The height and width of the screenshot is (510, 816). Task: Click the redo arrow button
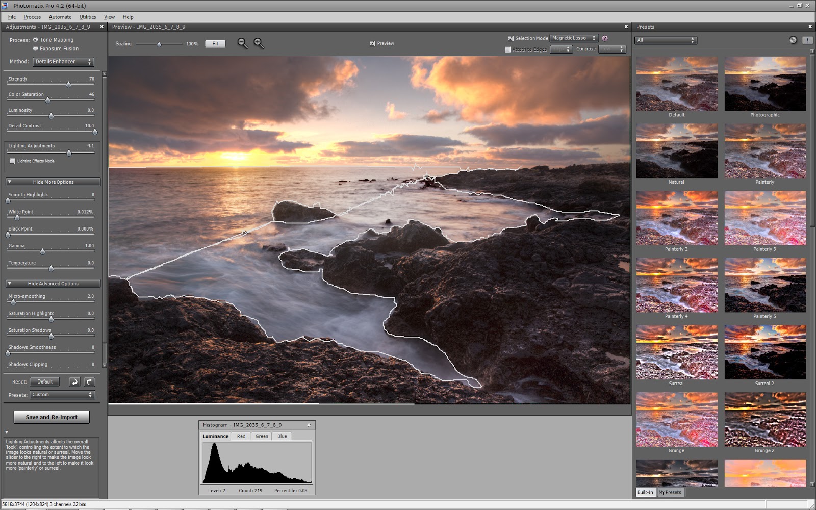89,382
